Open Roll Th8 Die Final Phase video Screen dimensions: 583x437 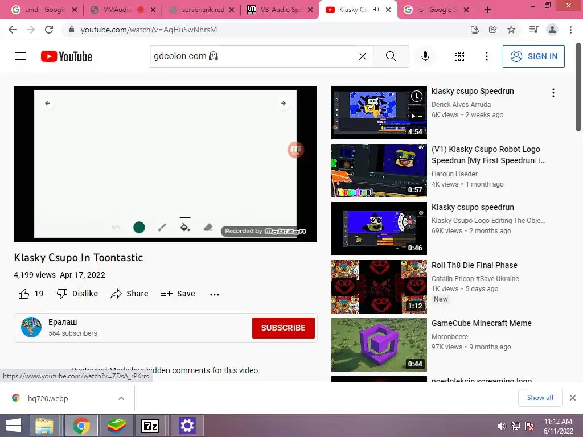[x=474, y=265]
